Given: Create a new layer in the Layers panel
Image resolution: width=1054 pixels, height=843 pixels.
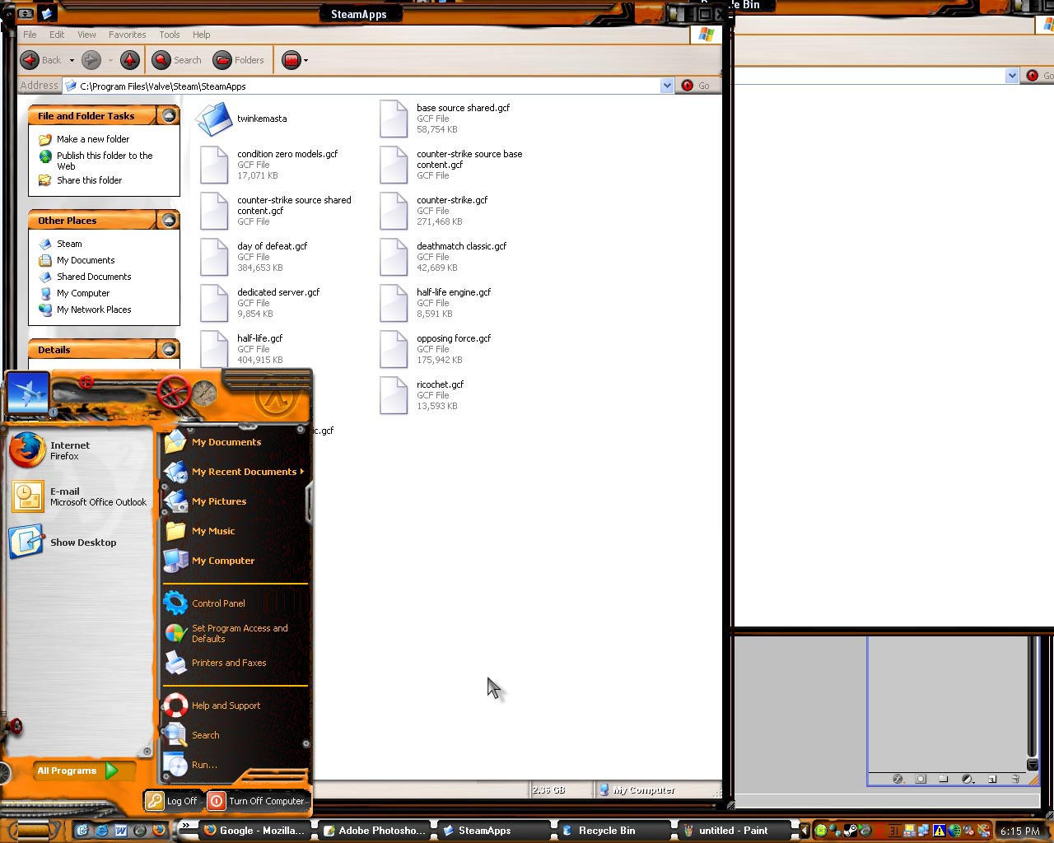Looking at the screenshot, I should pyautogui.click(x=991, y=779).
